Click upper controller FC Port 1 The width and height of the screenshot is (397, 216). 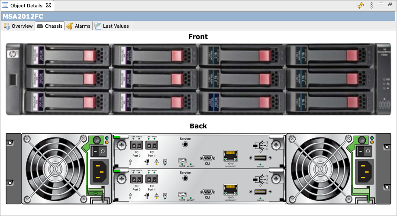152,145
